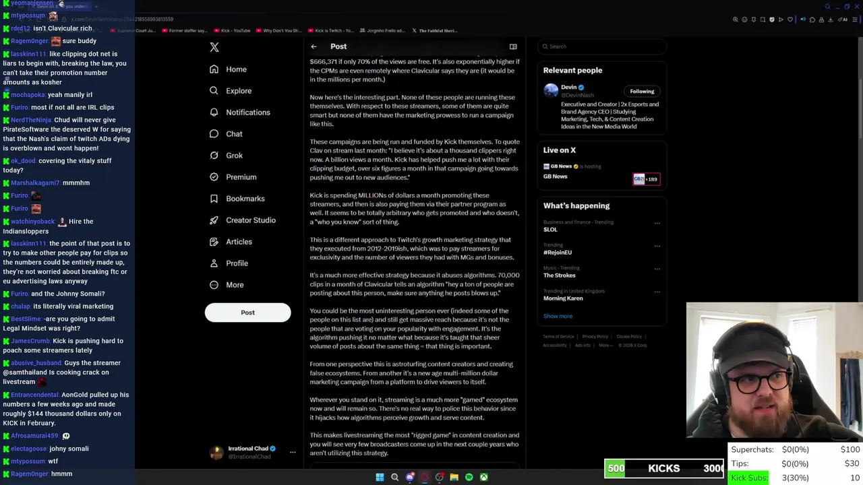The height and width of the screenshot is (485, 863).
Task: Focus the X Search input field
Action: coord(602,46)
